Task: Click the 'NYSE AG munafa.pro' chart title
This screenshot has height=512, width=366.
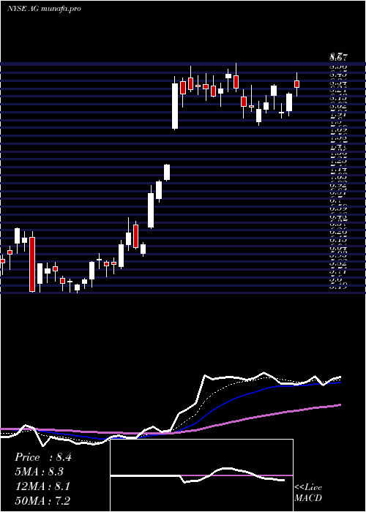Action: pyautogui.click(x=44, y=9)
